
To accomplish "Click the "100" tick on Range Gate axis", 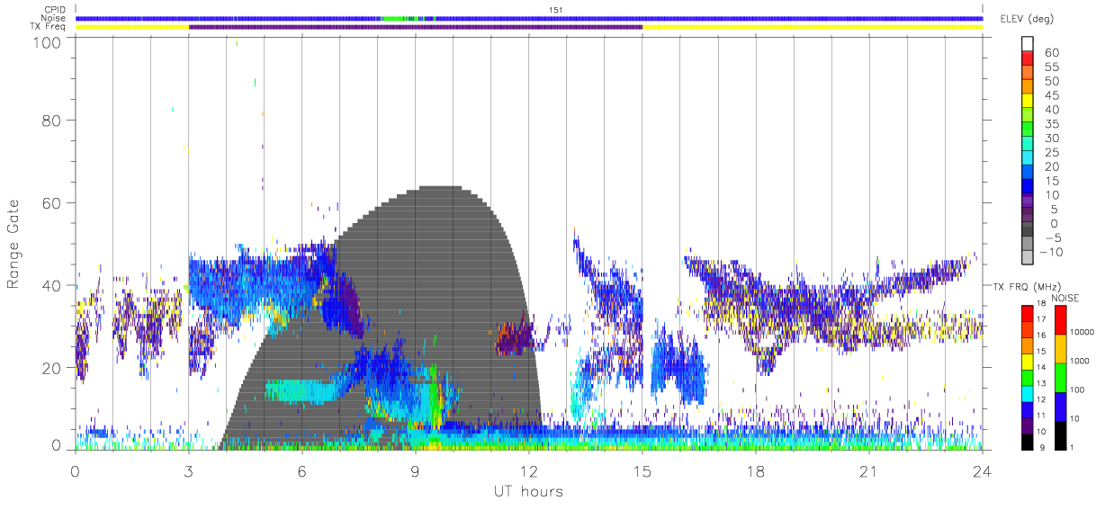I will click(47, 42).
